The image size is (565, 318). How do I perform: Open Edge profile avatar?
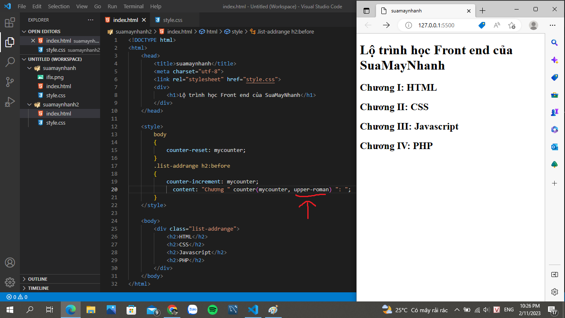click(x=534, y=25)
